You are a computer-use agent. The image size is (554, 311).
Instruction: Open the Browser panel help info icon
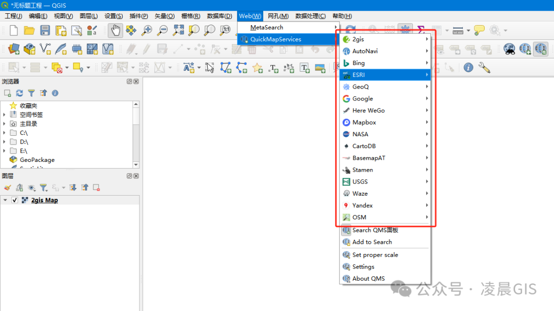tap(55, 93)
